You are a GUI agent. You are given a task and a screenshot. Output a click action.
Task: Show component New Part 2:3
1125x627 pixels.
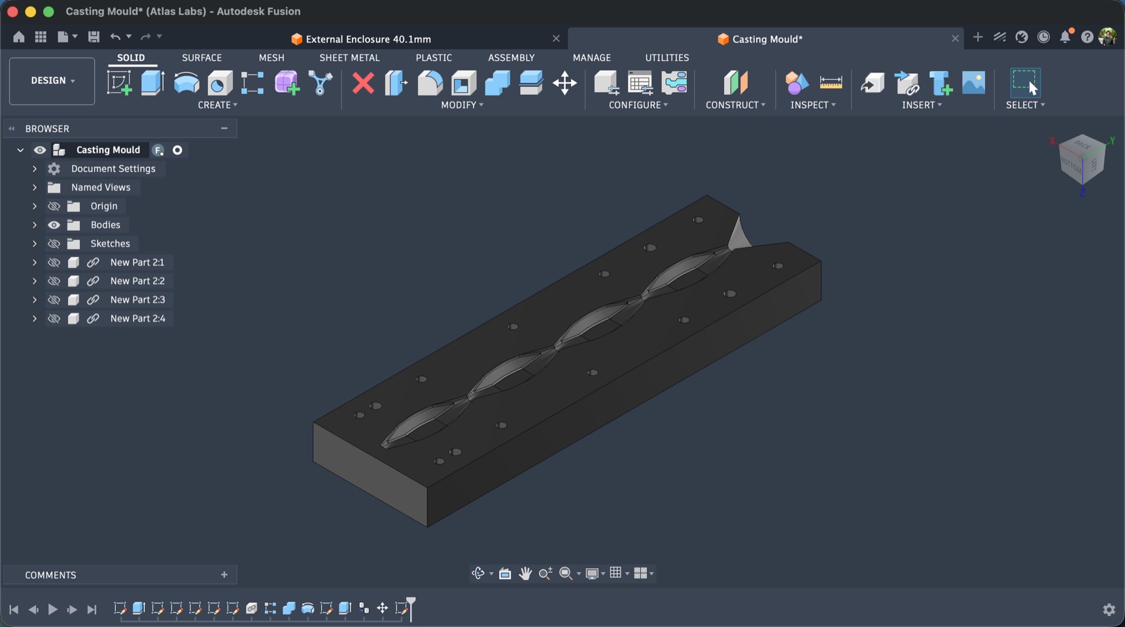point(54,300)
